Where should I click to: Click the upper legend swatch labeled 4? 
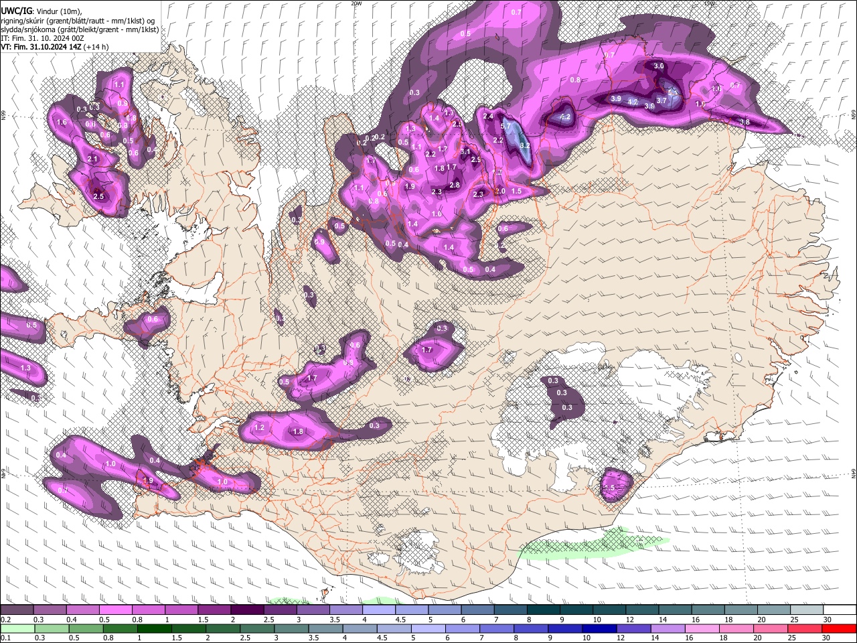(379, 610)
